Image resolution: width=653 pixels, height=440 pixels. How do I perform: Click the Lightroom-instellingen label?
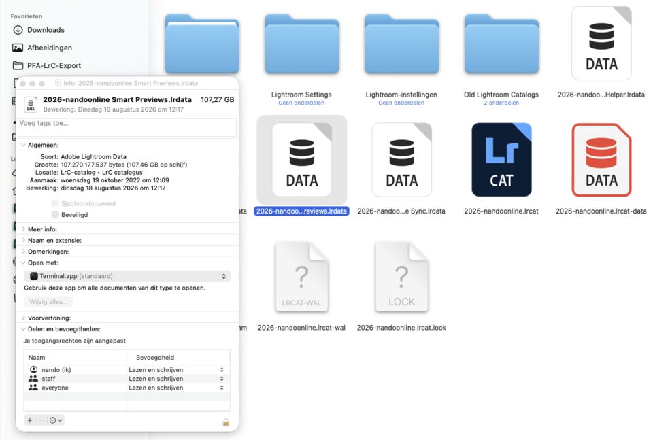tap(401, 95)
